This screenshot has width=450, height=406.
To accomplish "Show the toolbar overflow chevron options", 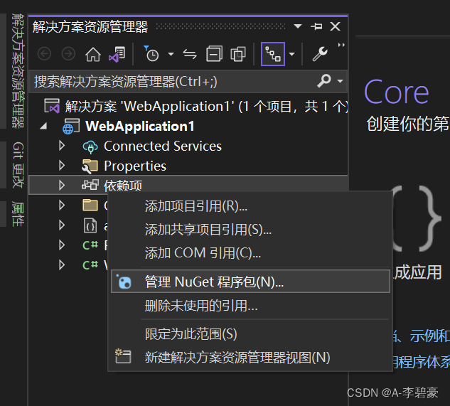I will [341, 45].
